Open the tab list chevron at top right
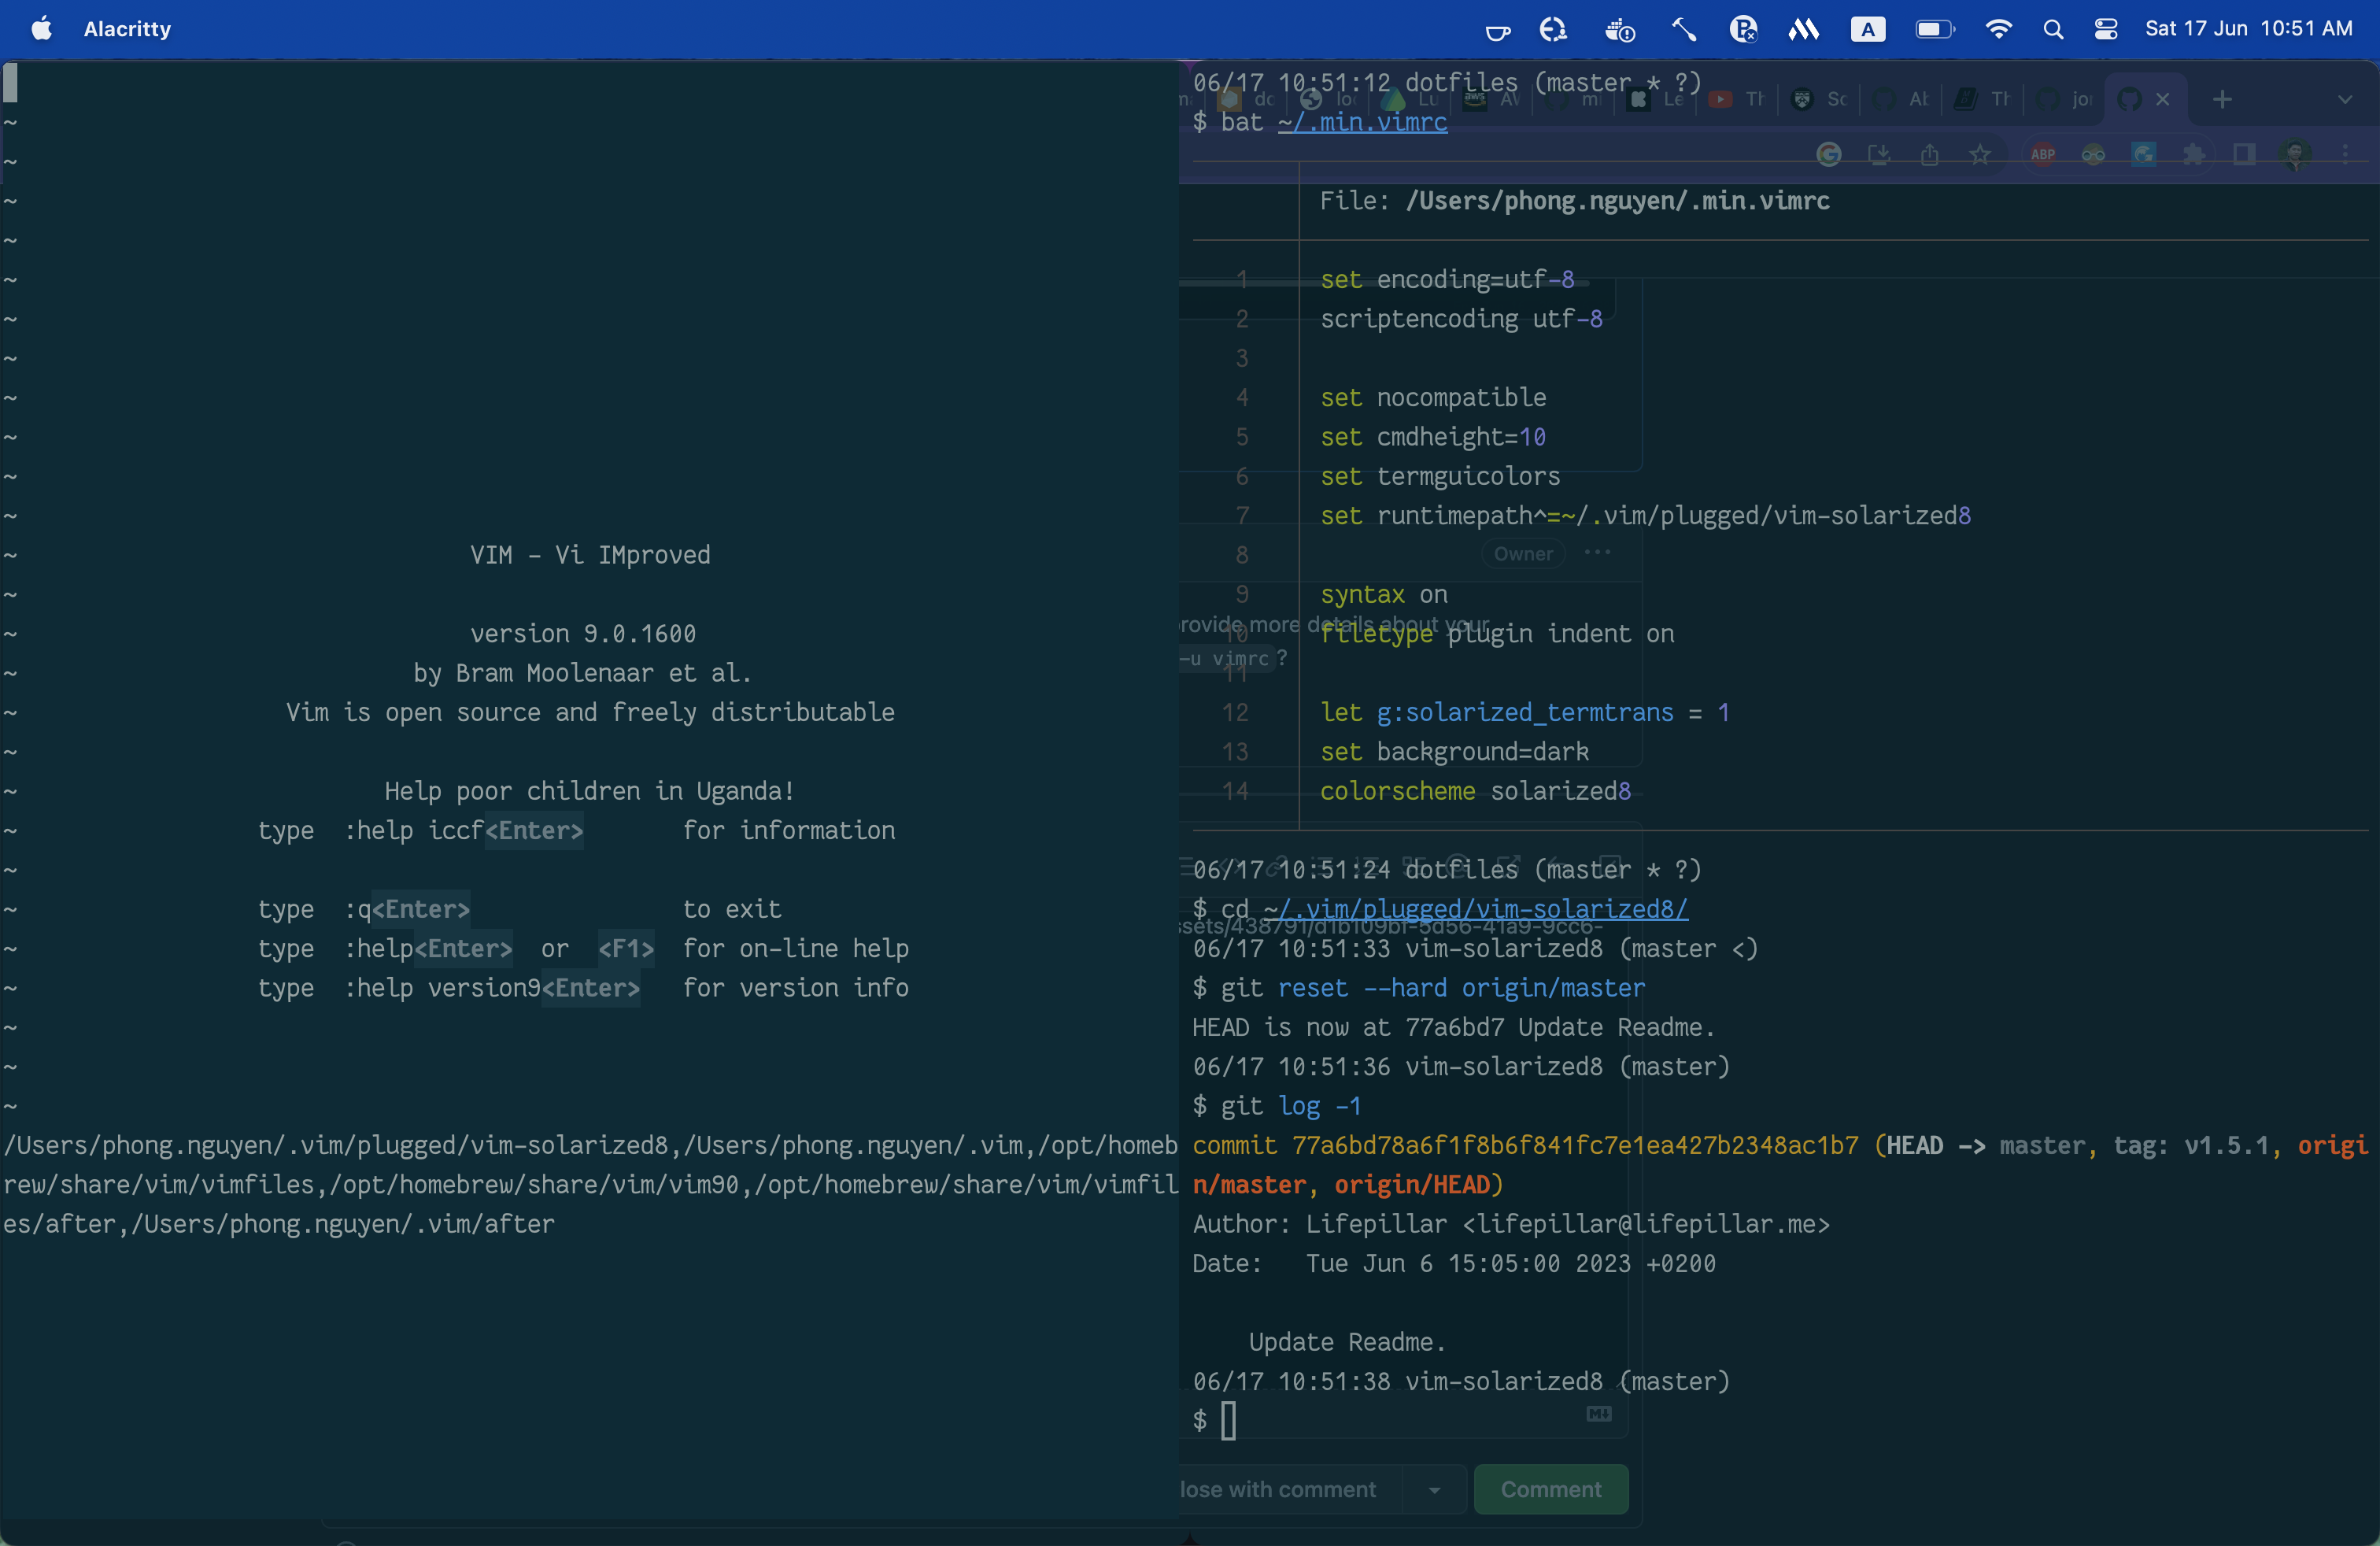Image resolution: width=2380 pixels, height=1546 pixels. click(x=2346, y=99)
